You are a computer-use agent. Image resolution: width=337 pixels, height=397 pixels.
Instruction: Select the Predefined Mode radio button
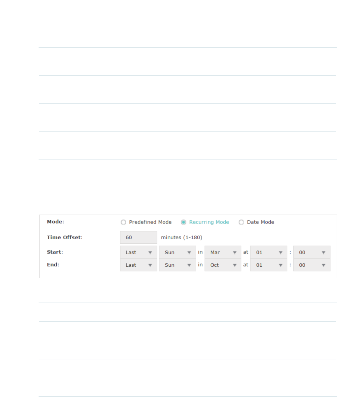pyautogui.click(x=123, y=222)
